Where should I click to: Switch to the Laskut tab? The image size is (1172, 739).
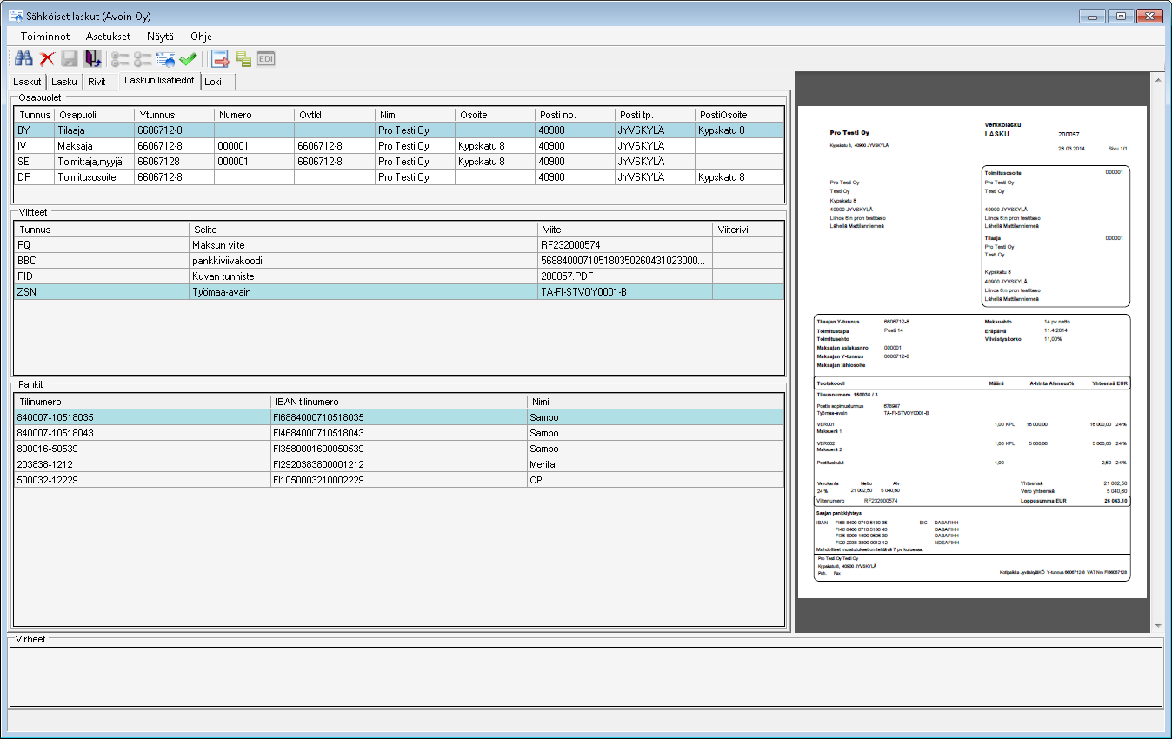[x=27, y=82]
